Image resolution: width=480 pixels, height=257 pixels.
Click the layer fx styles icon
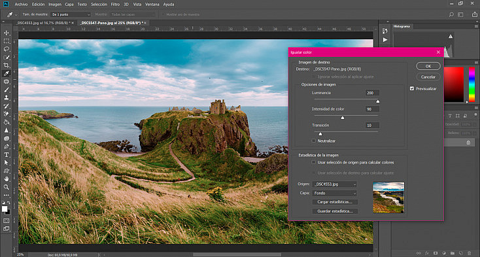pos(427,253)
